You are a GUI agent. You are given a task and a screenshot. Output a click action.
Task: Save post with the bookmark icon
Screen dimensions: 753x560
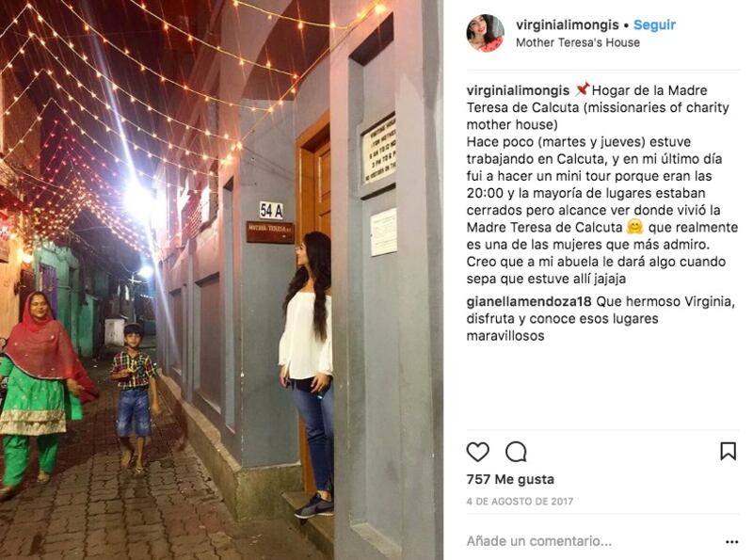pyautogui.click(x=728, y=452)
